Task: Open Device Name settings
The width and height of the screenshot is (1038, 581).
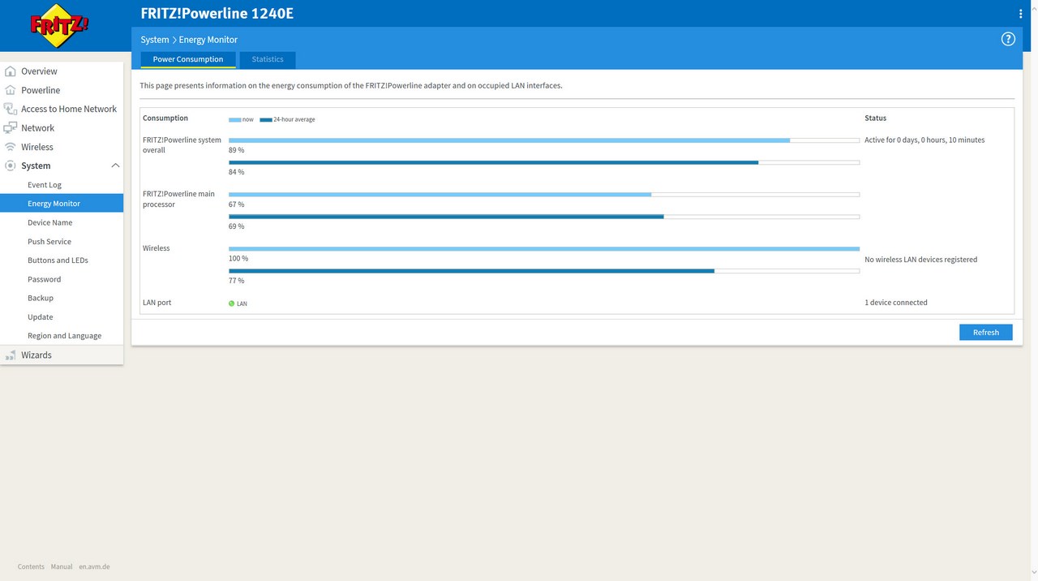Action: click(x=50, y=222)
